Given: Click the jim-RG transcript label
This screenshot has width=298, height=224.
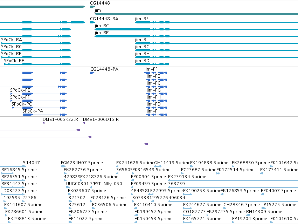Looking at the screenshot, I should pyautogui.click(x=142, y=47).
